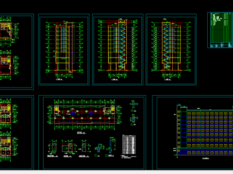The image size is (233, 174).
Task: Click the second partial floor plan below it
Action: click(x=9, y=65)
